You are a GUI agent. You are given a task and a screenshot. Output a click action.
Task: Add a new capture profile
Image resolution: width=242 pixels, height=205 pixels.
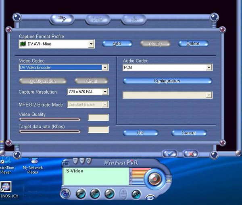click(117, 44)
